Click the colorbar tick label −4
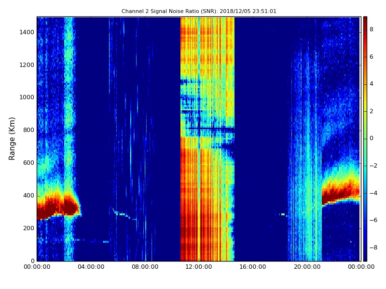Image resolution: width=386 pixels, height=289 pixels. 373,193
